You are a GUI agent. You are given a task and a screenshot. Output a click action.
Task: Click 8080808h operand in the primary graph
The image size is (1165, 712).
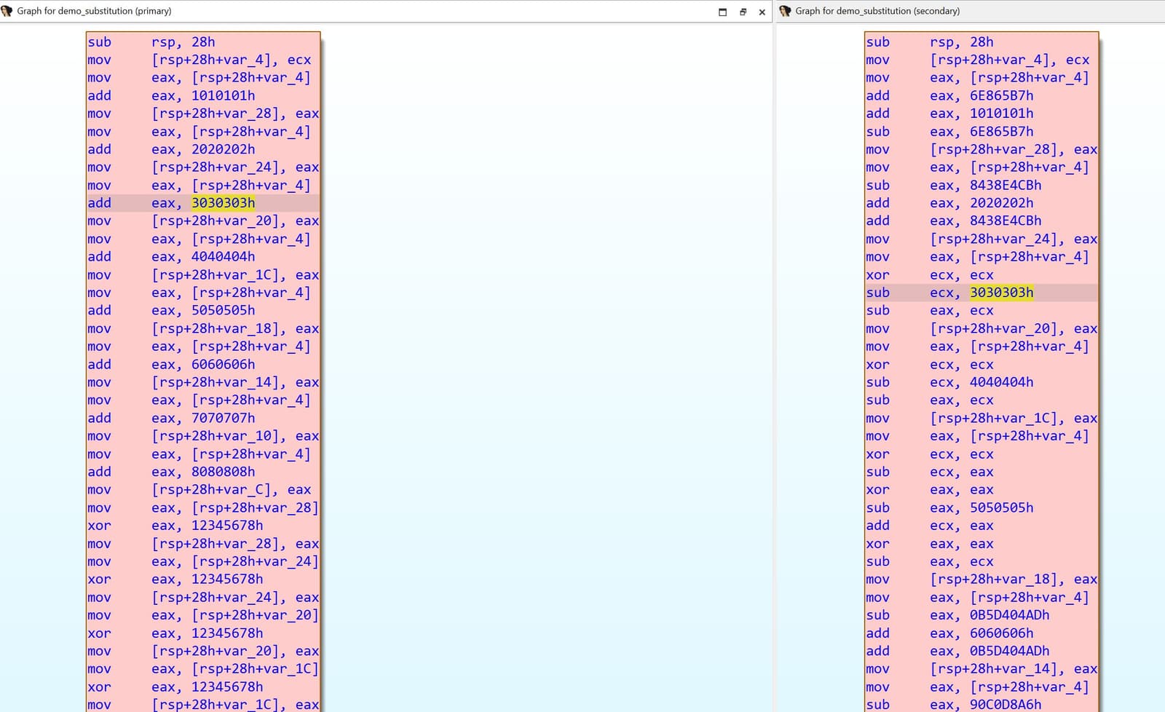click(224, 472)
